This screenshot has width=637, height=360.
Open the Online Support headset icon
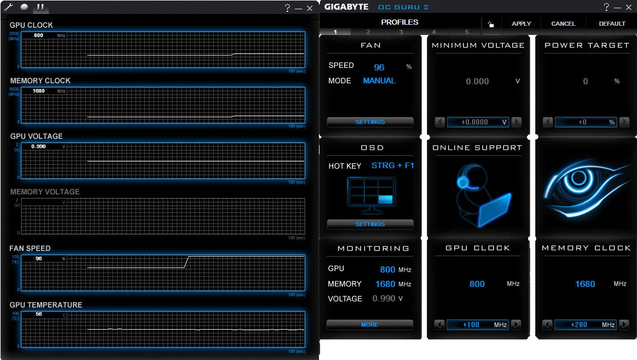[483, 195]
